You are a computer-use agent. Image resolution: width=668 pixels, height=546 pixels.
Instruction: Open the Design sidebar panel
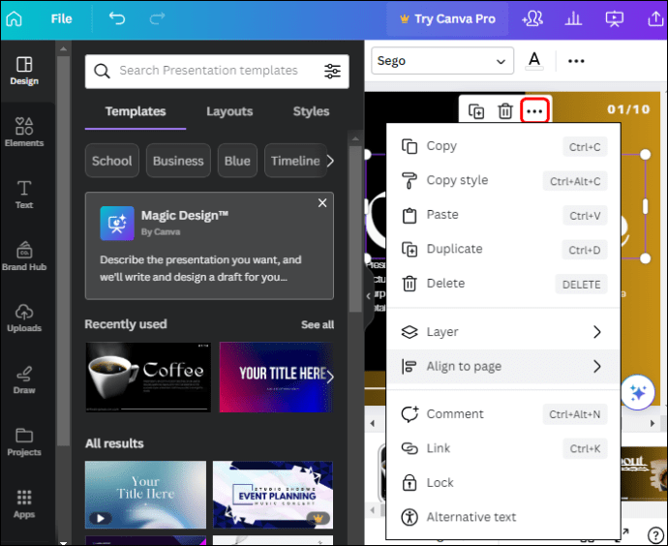coord(24,71)
